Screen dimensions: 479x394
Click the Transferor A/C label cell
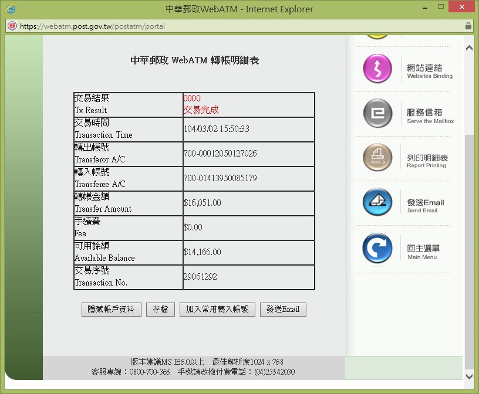129,154
